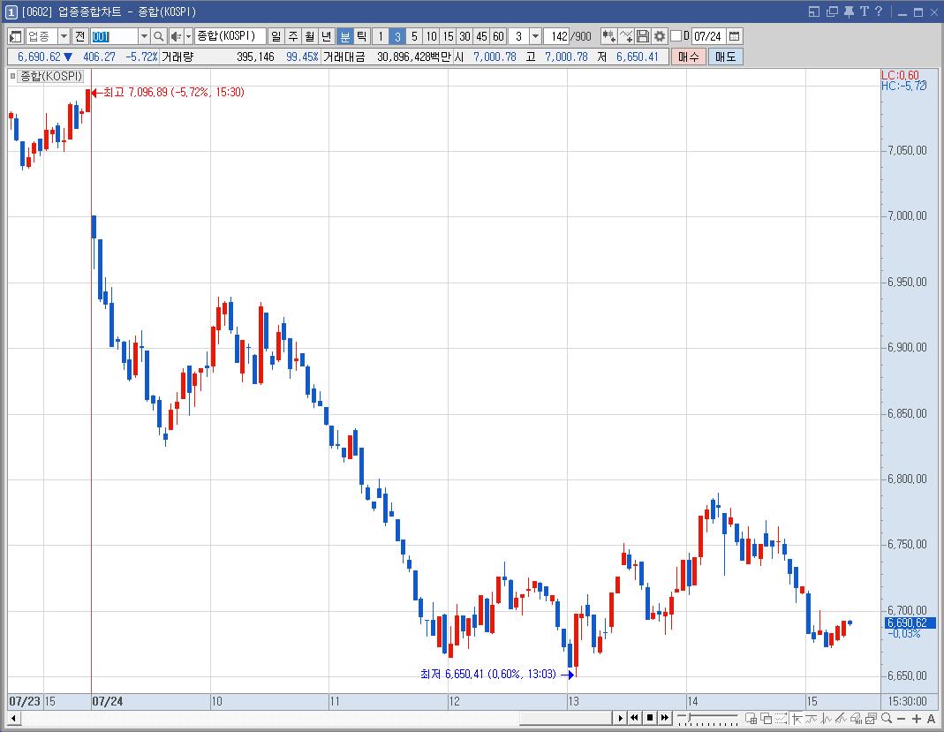Open the chart settings gear icon
The image size is (944, 732).
(660, 36)
